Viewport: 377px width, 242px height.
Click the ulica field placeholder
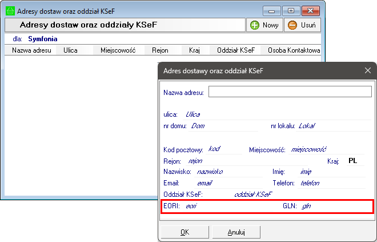point(193,114)
